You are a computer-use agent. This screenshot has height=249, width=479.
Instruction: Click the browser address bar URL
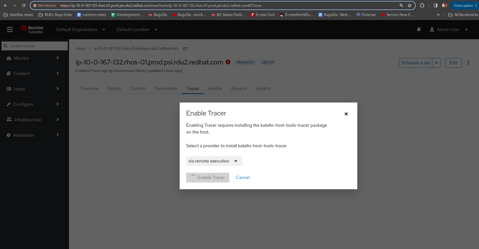tap(161, 5)
